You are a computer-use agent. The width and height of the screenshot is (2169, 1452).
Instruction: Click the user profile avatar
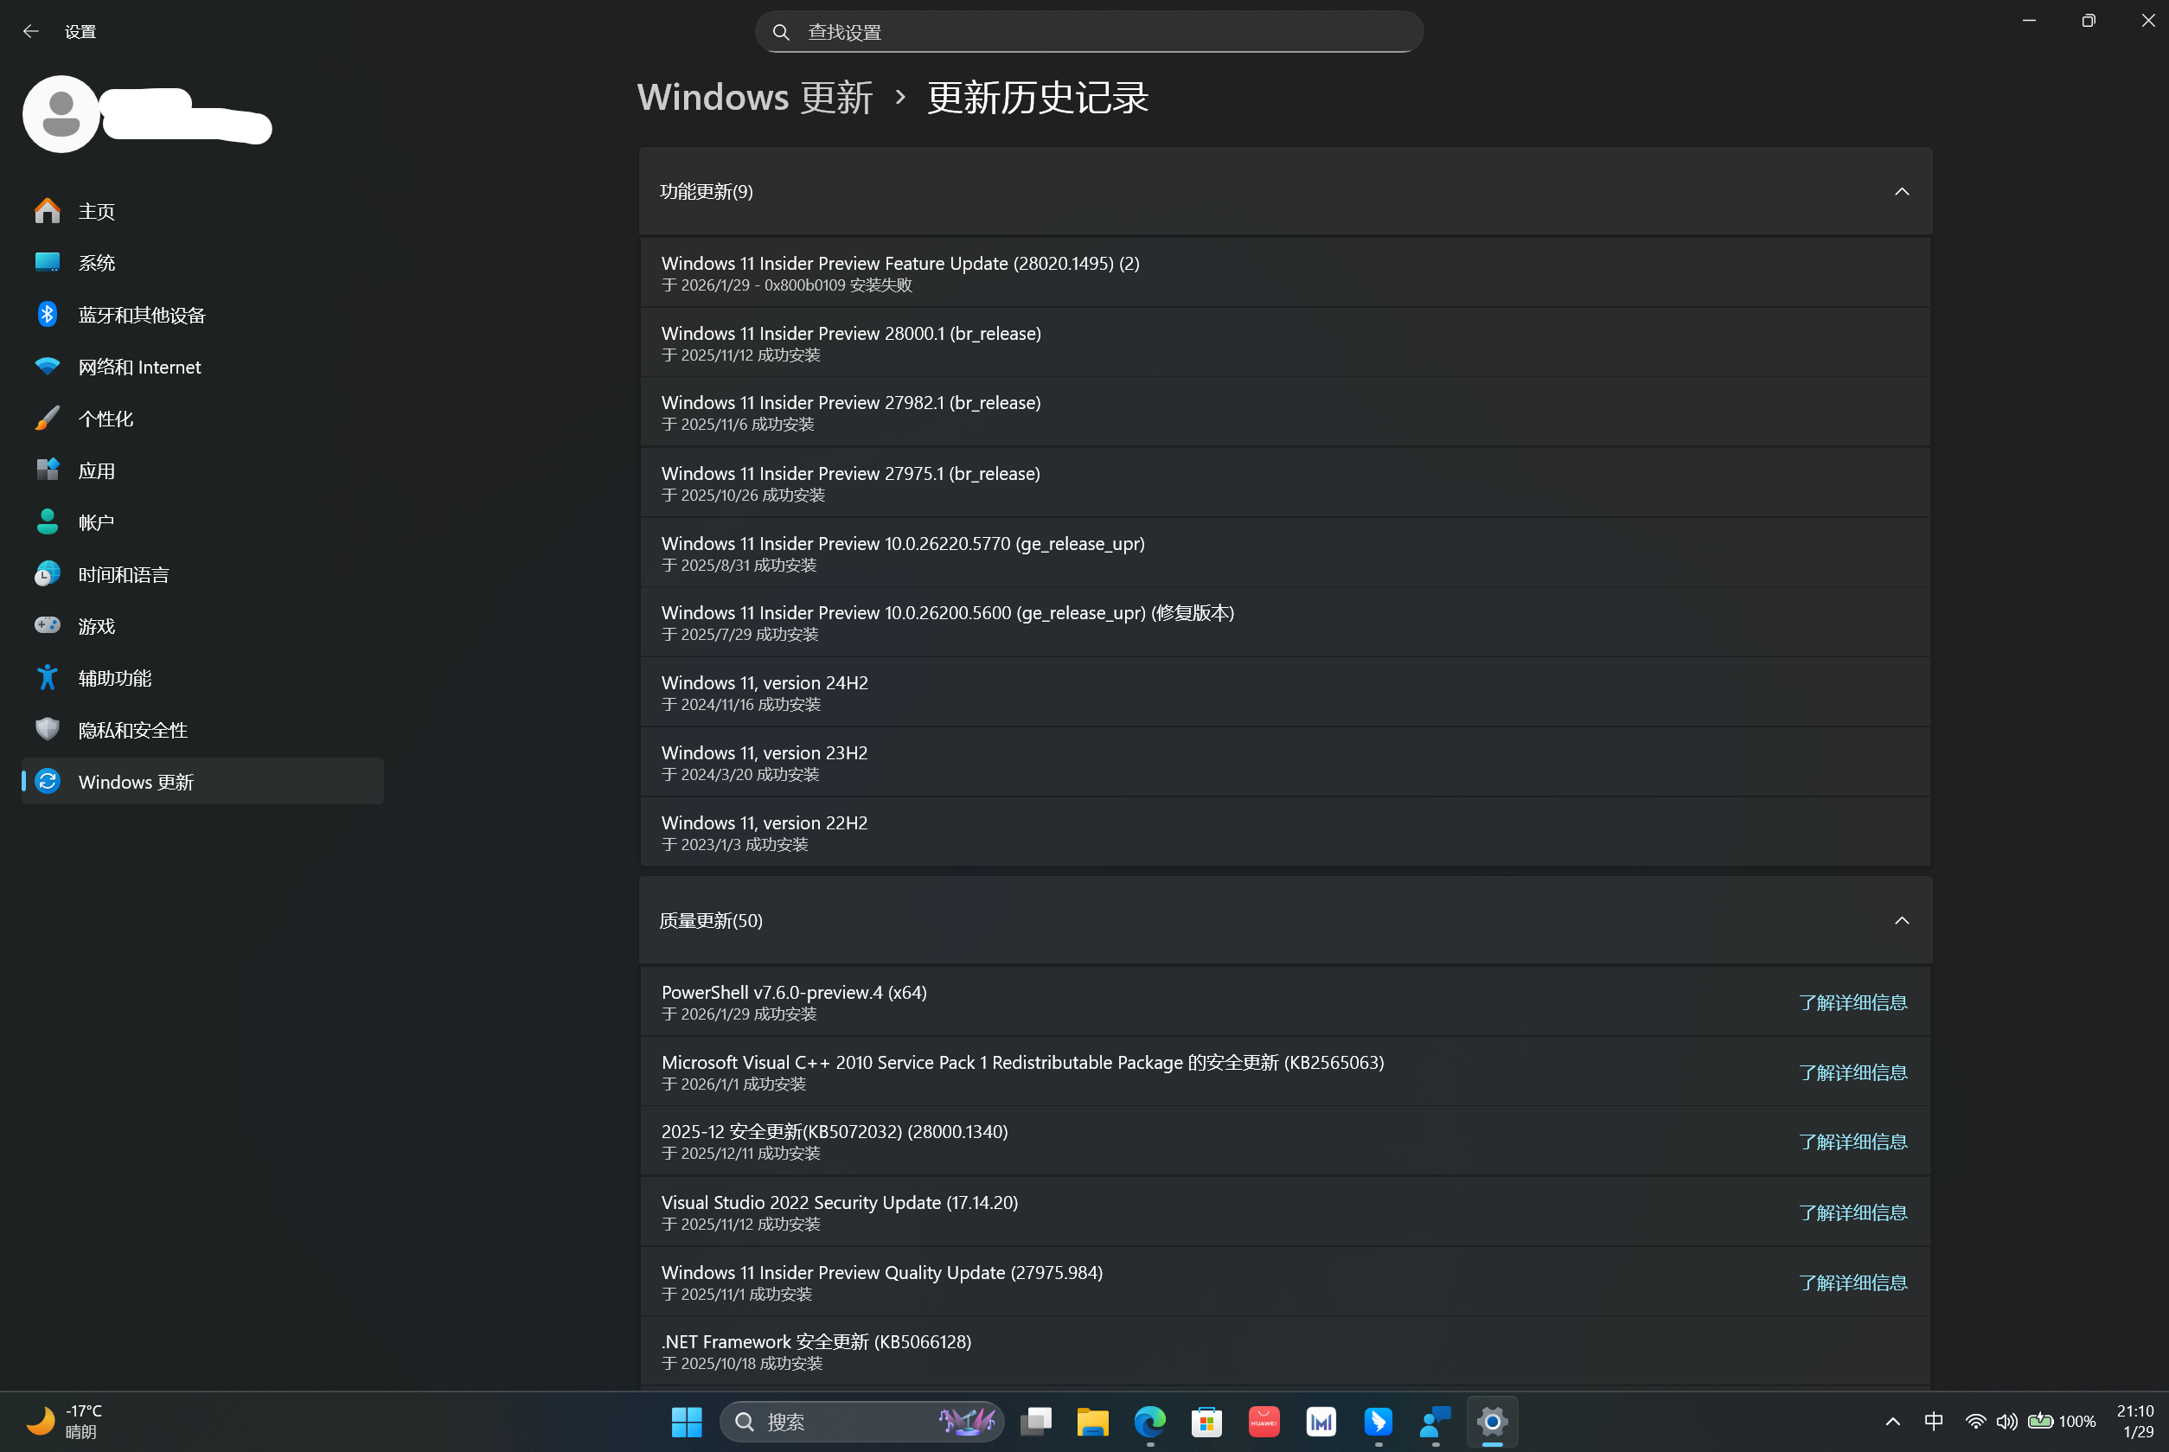(61, 114)
